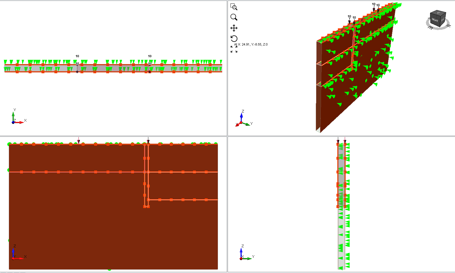This screenshot has height=273, width=455.
Task: Click the E compass label near view cube
Action: (x=430, y=28)
